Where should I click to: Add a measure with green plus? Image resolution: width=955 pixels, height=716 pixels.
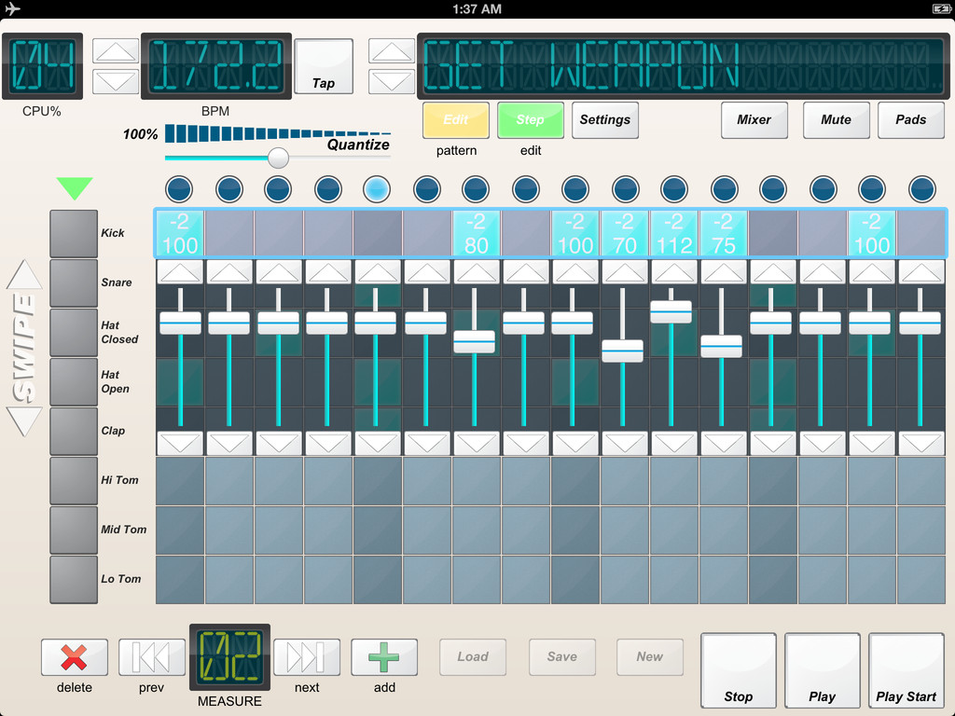pos(384,657)
